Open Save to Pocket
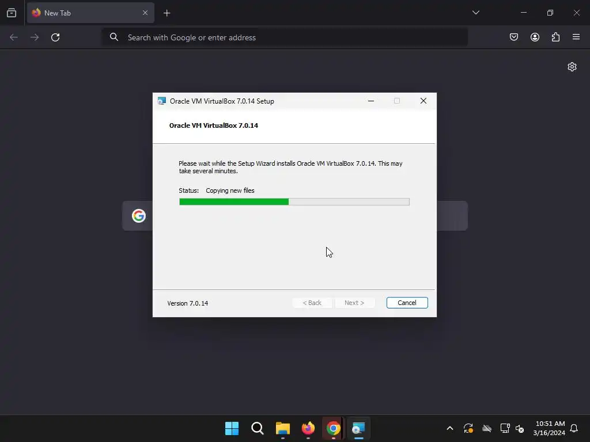This screenshot has height=442, width=590. click(513, 37)
